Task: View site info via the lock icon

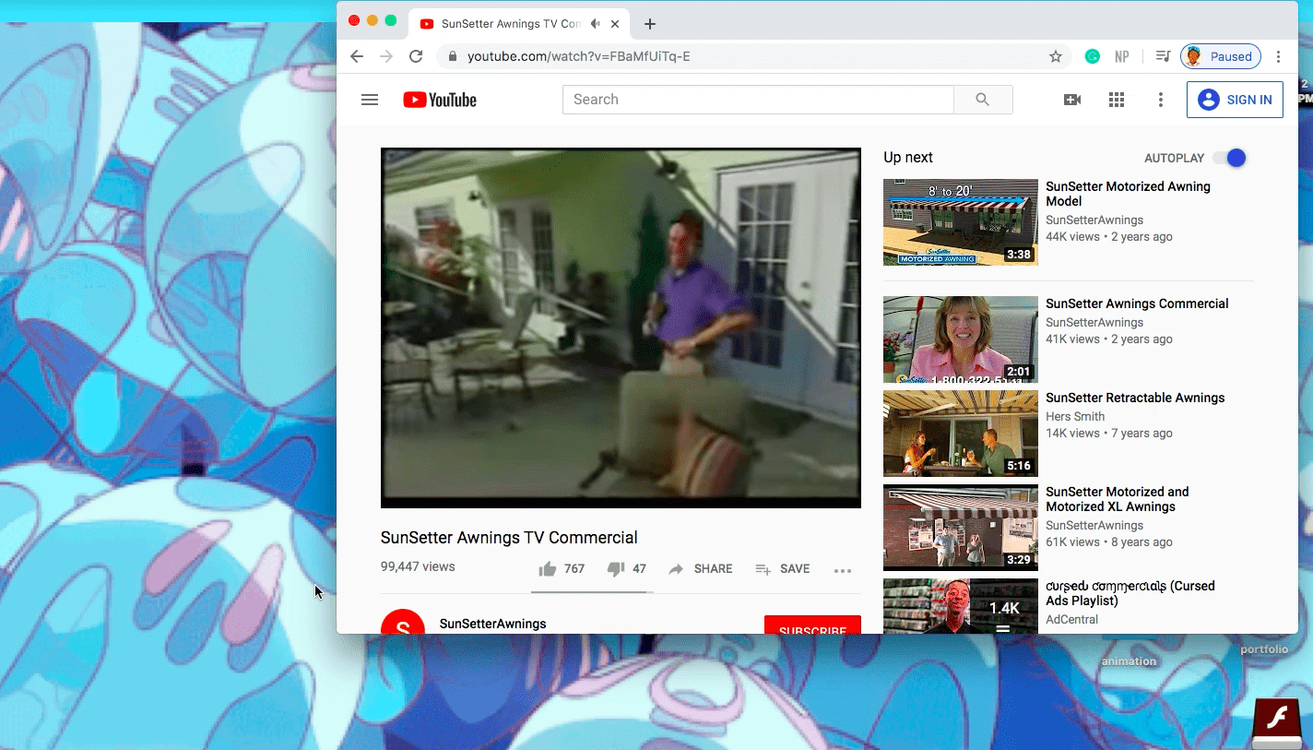Action: point(453,56)
